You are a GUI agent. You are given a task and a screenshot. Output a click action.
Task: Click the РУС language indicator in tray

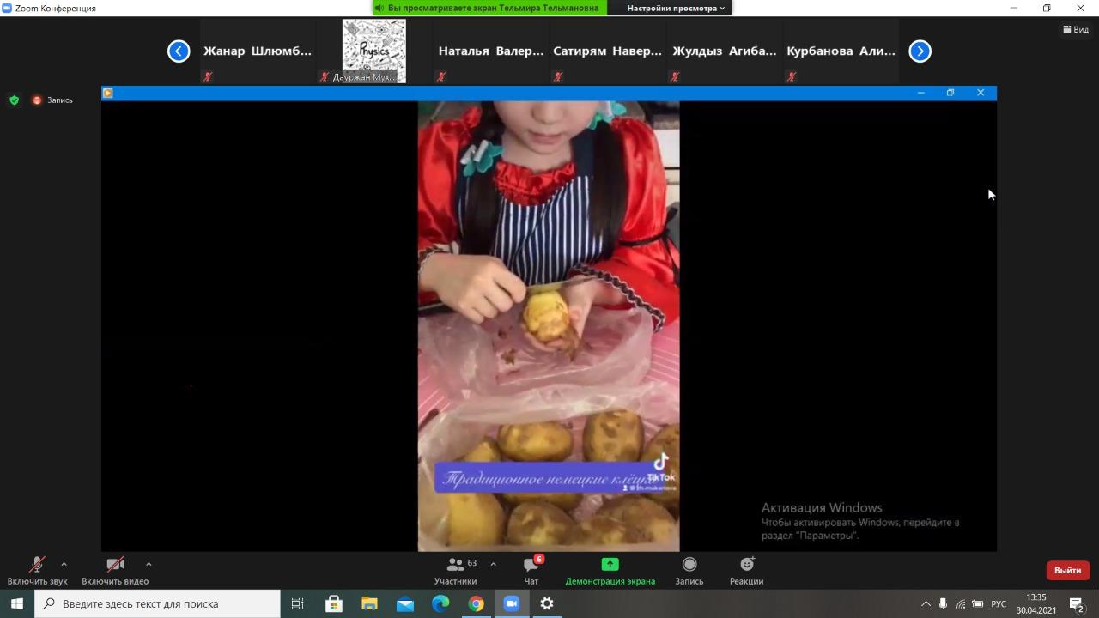[999, 603]
